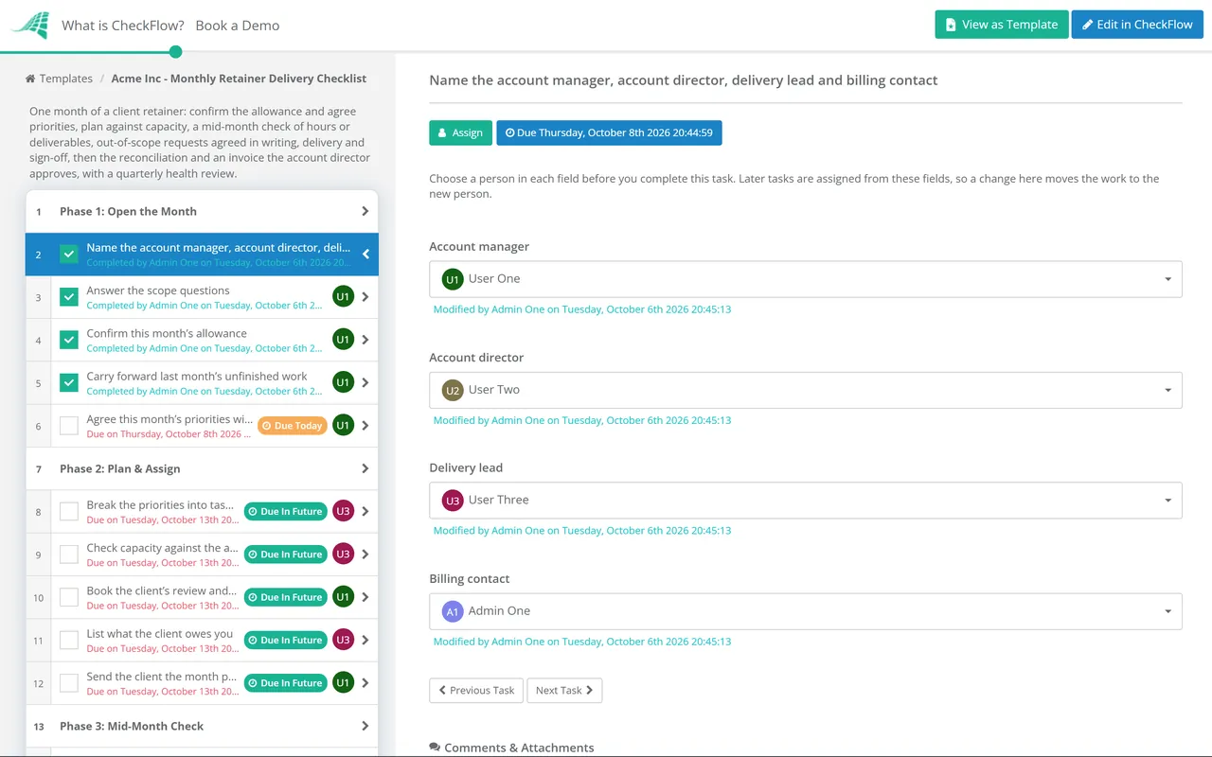Viewport: 1212px width, 757px height.
Task: Click Due Today badge on task 6
Action: coord(293,426)
